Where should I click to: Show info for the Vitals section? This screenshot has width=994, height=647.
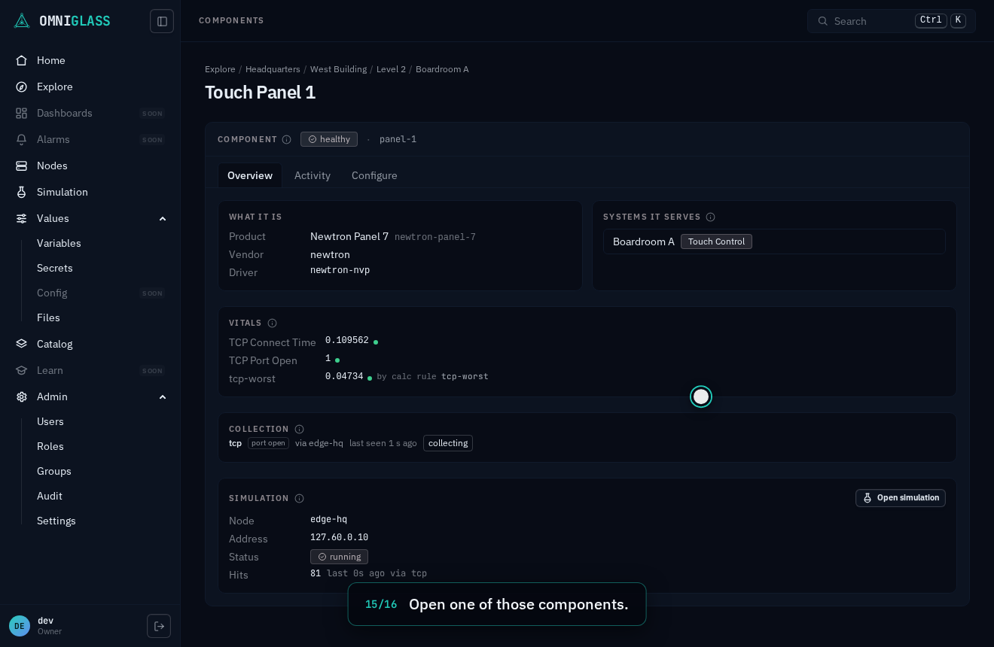(273, 323)
